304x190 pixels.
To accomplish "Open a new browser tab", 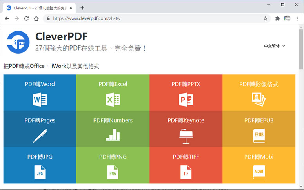I will point(82,7).
